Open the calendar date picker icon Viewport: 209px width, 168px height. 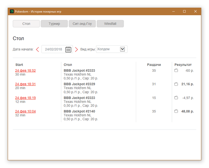tap(68, 49)
